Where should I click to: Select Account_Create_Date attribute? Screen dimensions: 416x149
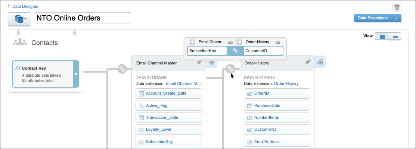click(169, 93)
